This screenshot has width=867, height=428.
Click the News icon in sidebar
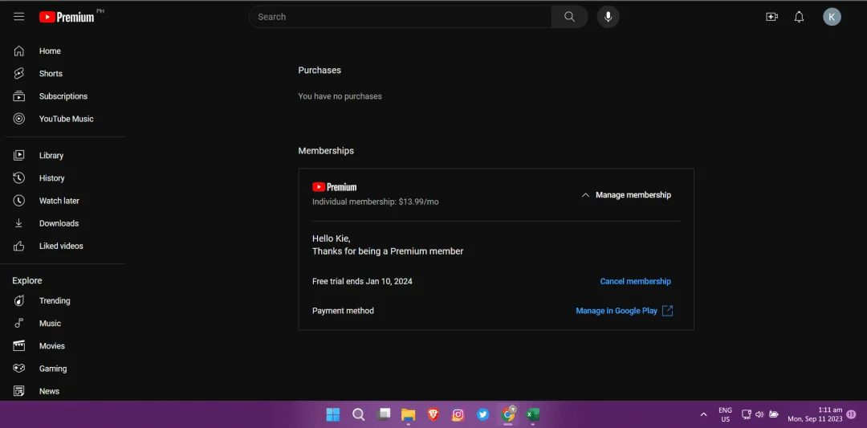(18, 392)
